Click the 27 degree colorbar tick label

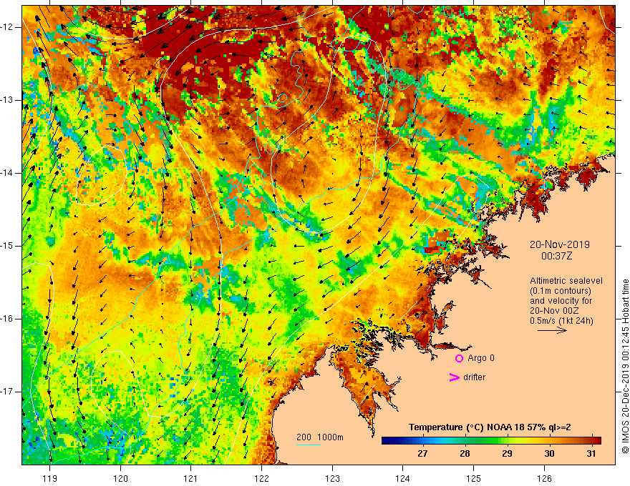[422, 454]
